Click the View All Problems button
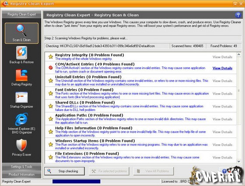Screen dimensions: 245x186 154,171
